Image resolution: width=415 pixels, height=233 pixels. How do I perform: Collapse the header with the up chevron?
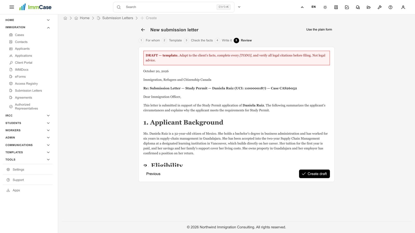pyautogui.click(x=302, y=7)
